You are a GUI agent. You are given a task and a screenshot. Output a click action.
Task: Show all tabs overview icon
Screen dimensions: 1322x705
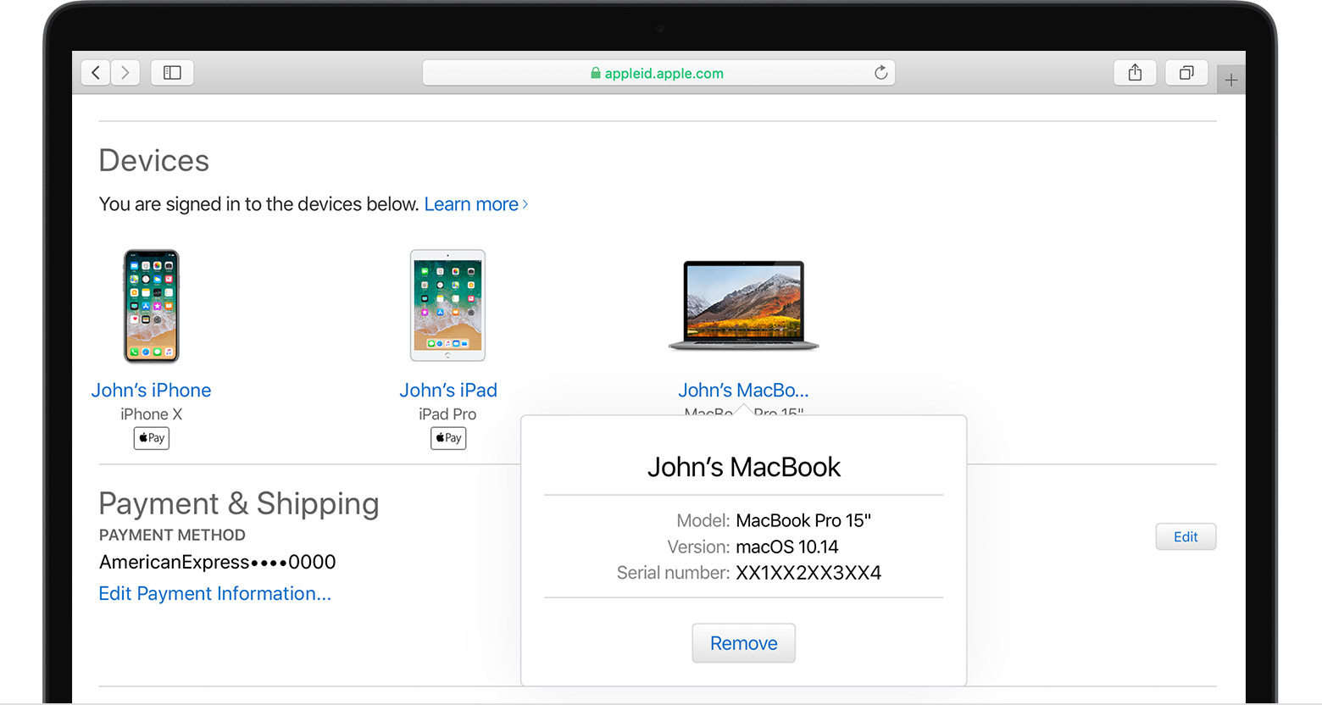[x=1186, y=73]
